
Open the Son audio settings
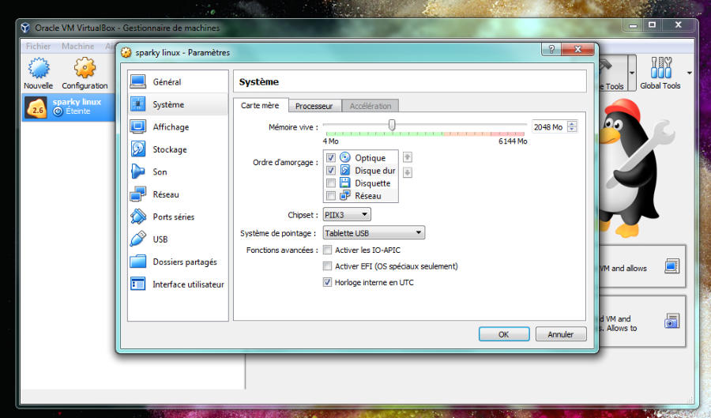[x=178, y=171]
